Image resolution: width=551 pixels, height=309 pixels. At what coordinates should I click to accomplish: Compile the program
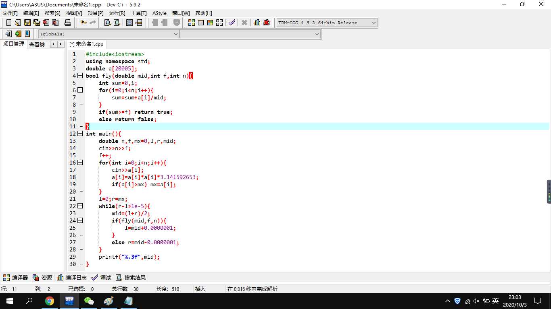(192, 23)
